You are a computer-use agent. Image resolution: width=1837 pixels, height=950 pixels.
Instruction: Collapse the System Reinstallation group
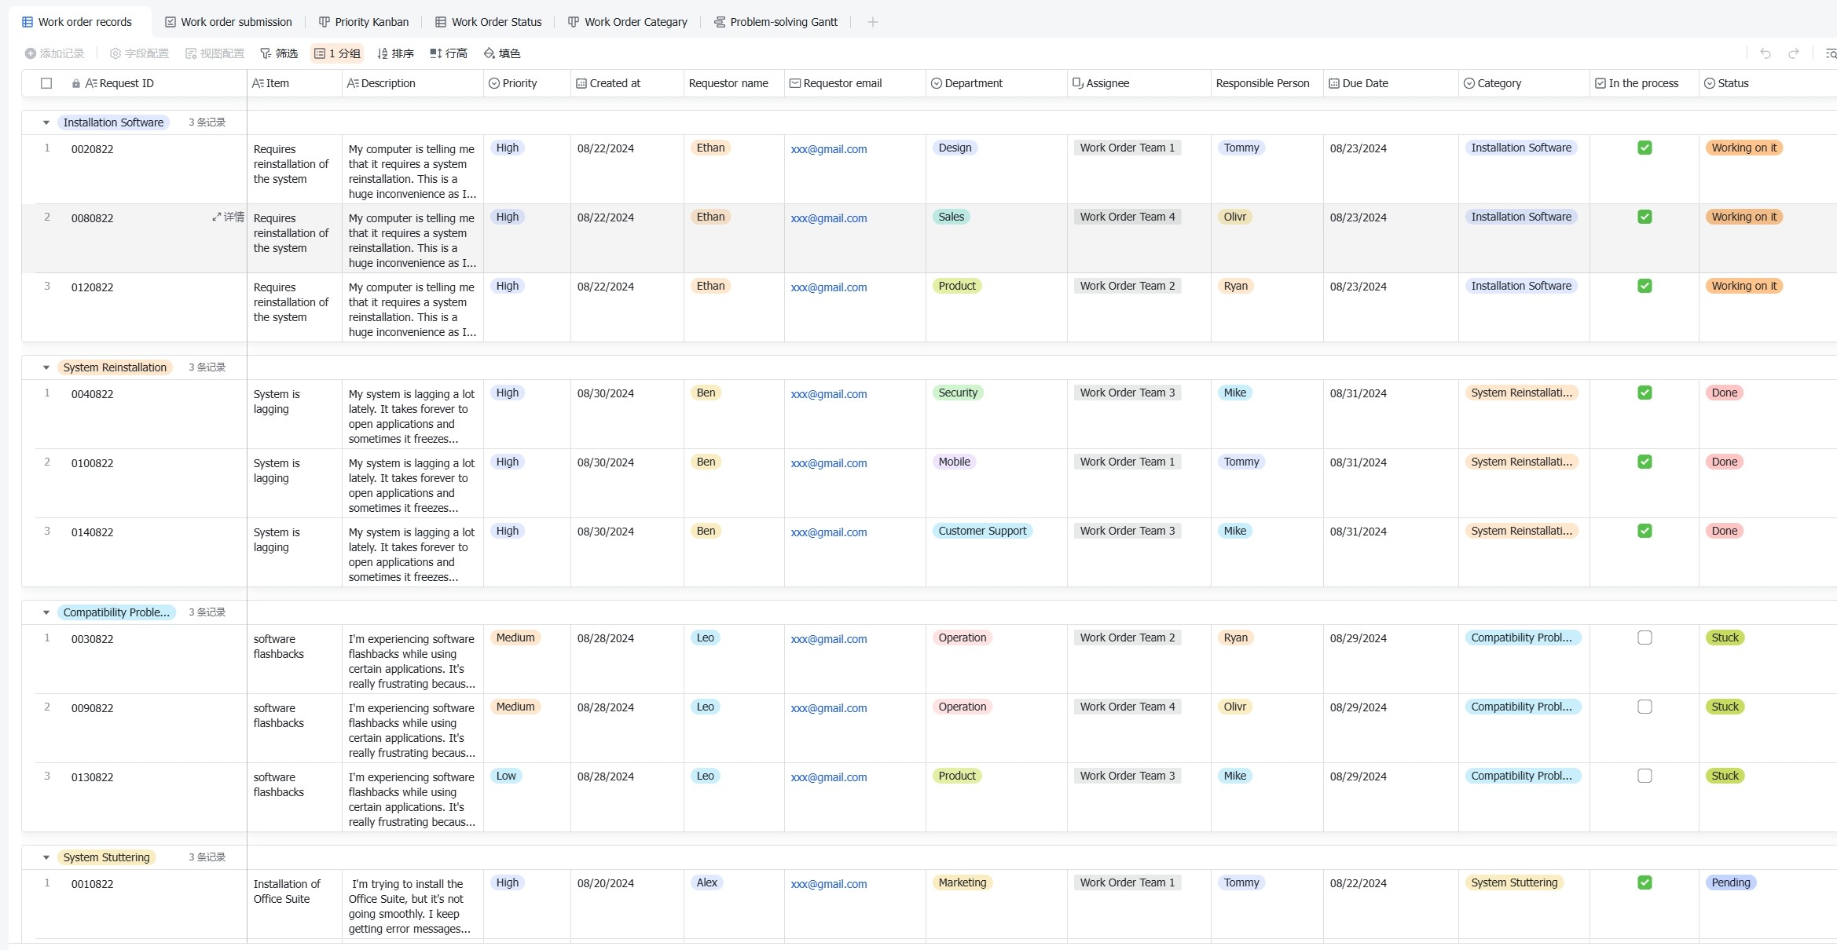46,367
